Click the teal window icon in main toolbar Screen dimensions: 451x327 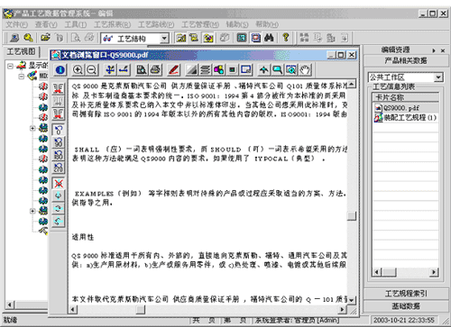click(x=242, y=38)
